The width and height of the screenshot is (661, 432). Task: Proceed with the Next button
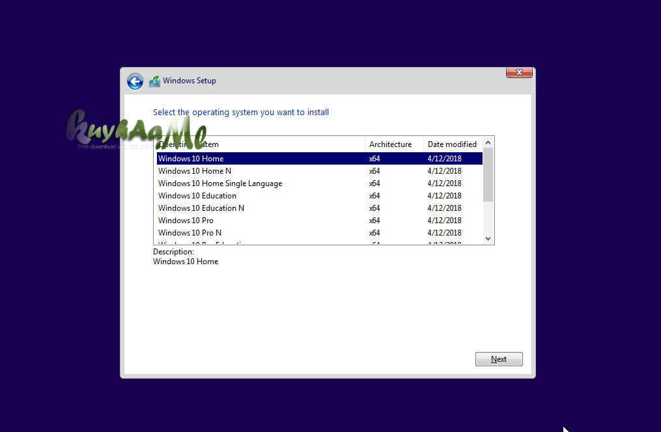pos(499,359)
